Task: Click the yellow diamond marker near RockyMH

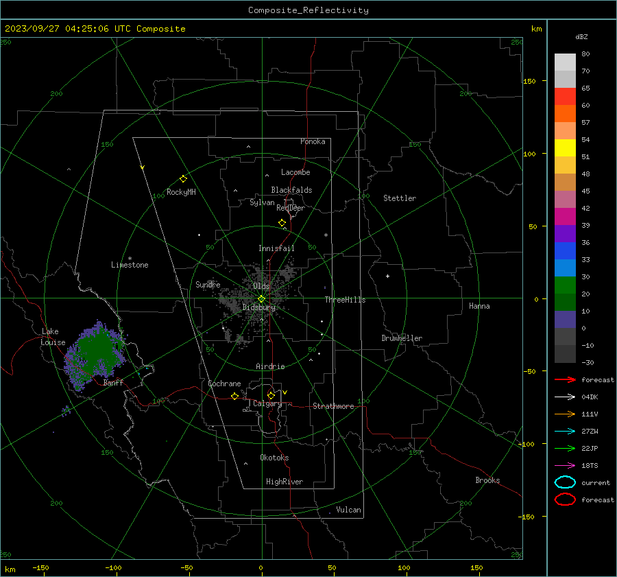Action: click(183, 179)
